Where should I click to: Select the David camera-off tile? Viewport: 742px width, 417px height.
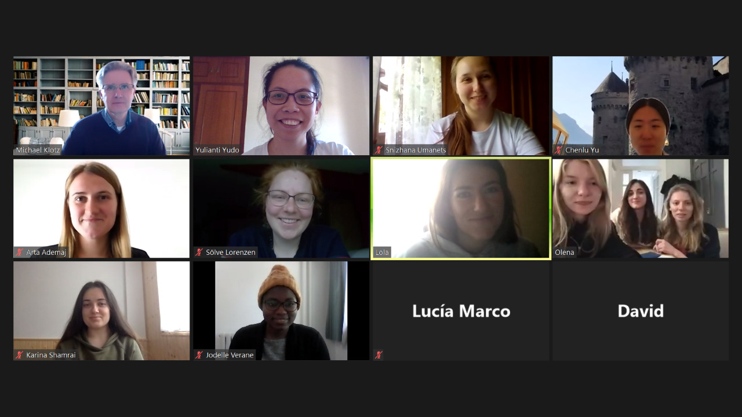(x=641, y=311)
